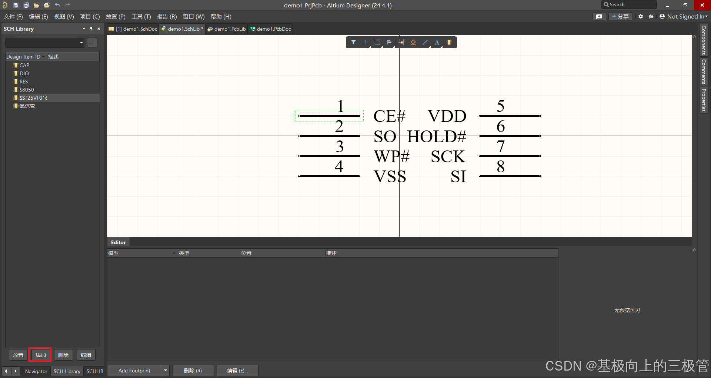This screenshot has height=378, width=711.
Task: Collapse the model preview panel chevron
Action: (x=694, y=250)
